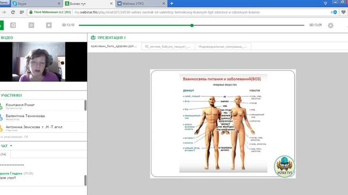Select participant Валентина Темникова
Screen dimensions: 348x195
42,117
